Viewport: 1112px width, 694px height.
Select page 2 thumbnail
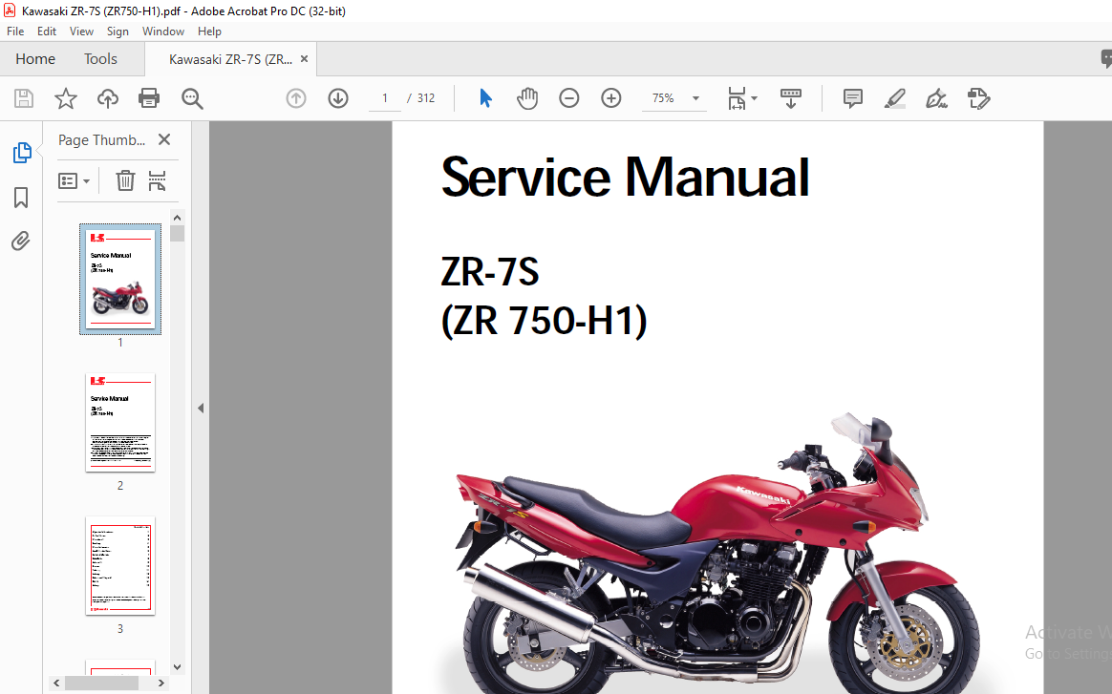[x=120, y=423]
